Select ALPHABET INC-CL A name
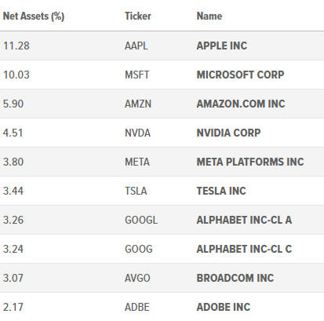Viewport: 324px width, 321px height. 244,220
